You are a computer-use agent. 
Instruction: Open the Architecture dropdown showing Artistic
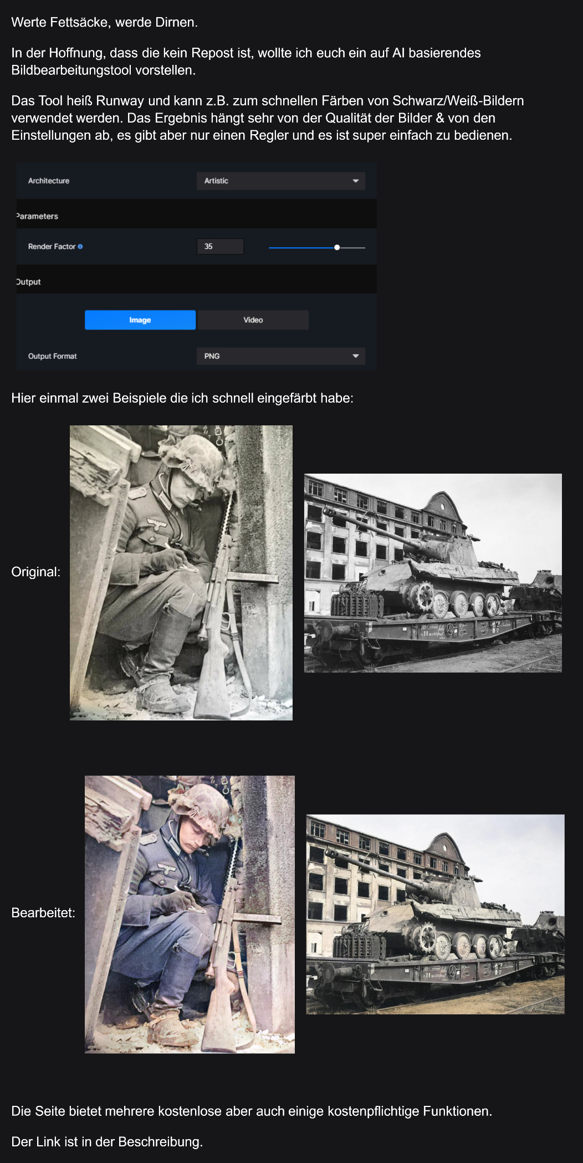click(x=280, y=181)
